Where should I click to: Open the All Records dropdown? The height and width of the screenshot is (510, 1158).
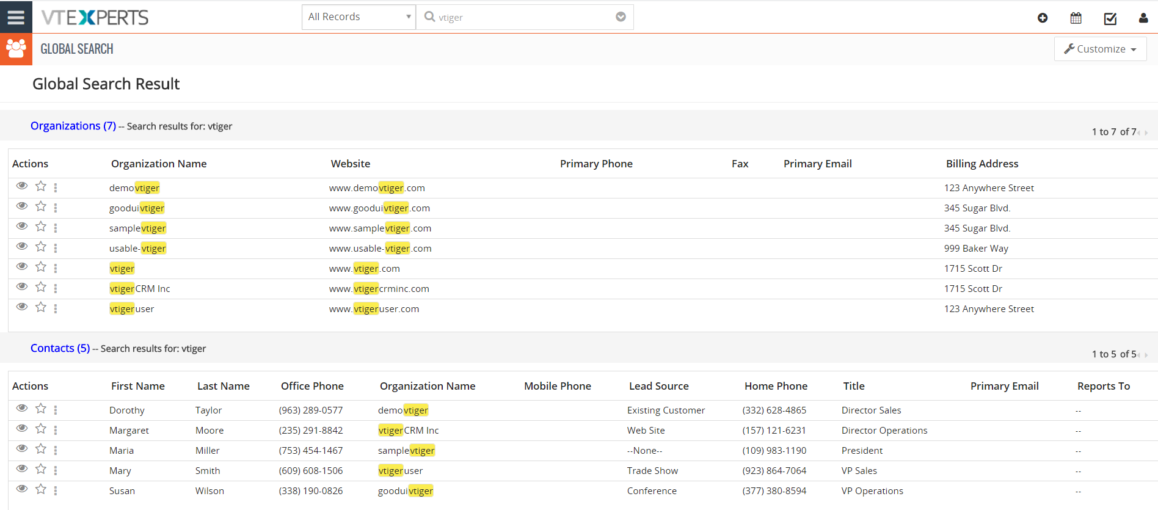point(359,17)
